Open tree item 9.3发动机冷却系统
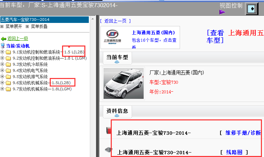 [30, 64]
